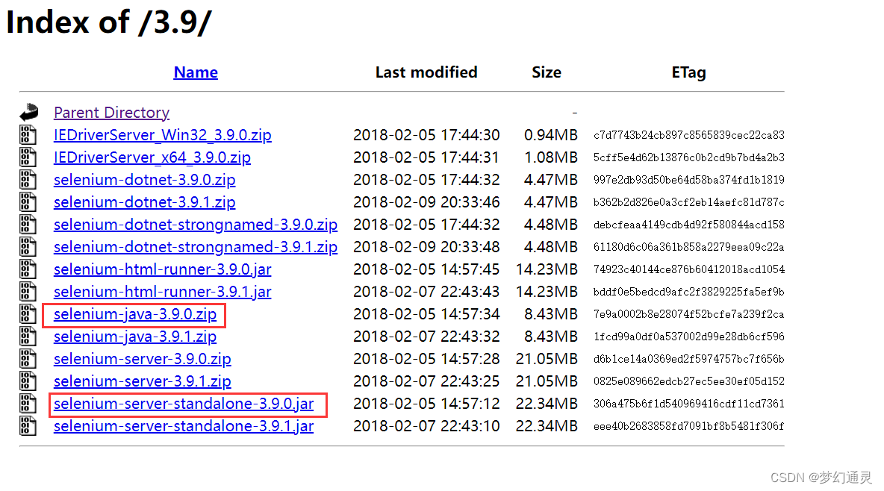Download selenium-server-3.9.1.zip
884x491 pixels.
tap(142, 381)
